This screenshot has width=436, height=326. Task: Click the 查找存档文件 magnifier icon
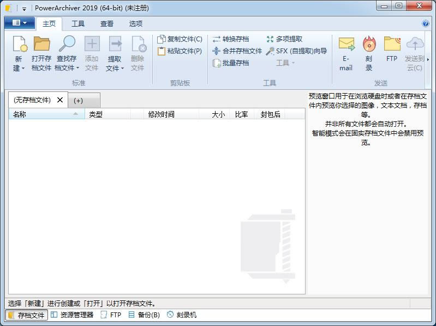point(67,44)
